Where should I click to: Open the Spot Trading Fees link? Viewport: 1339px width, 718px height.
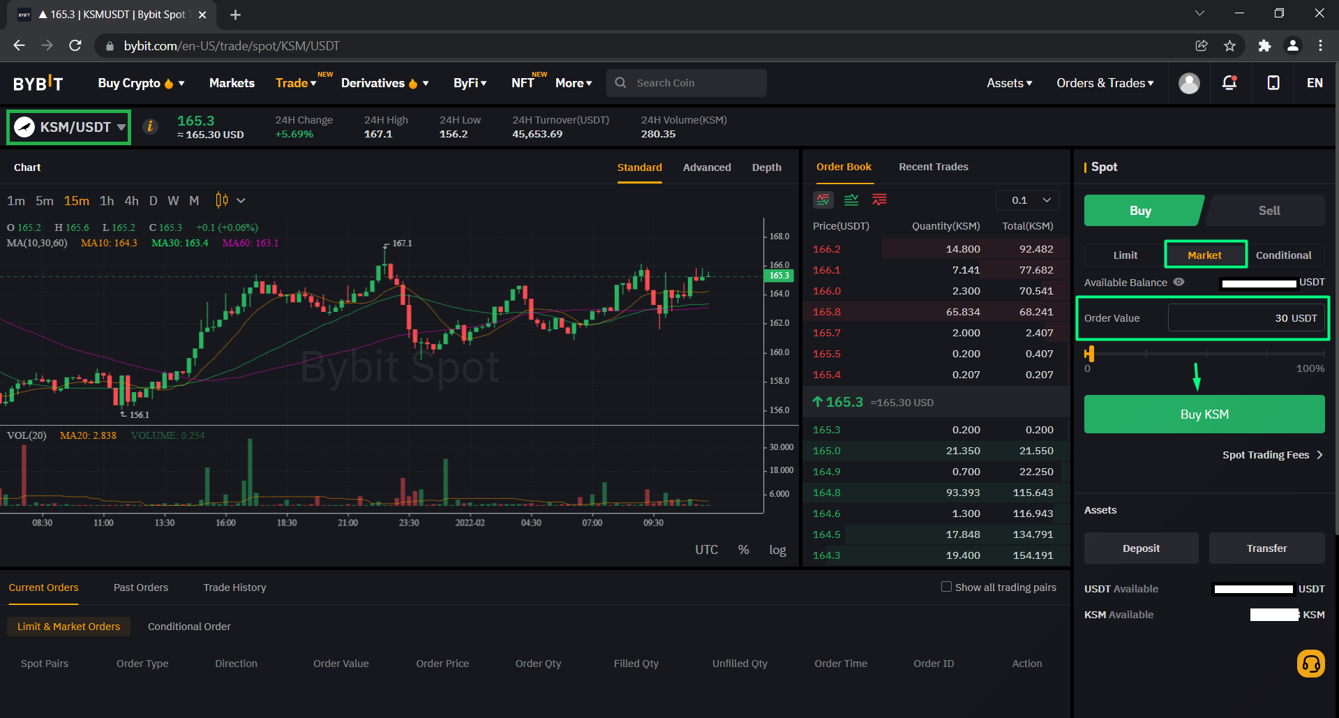tap(1272, 455)
